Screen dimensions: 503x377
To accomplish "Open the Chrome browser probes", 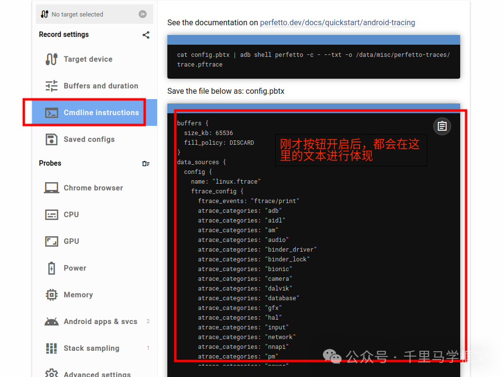I will click(x=95, y=188).
